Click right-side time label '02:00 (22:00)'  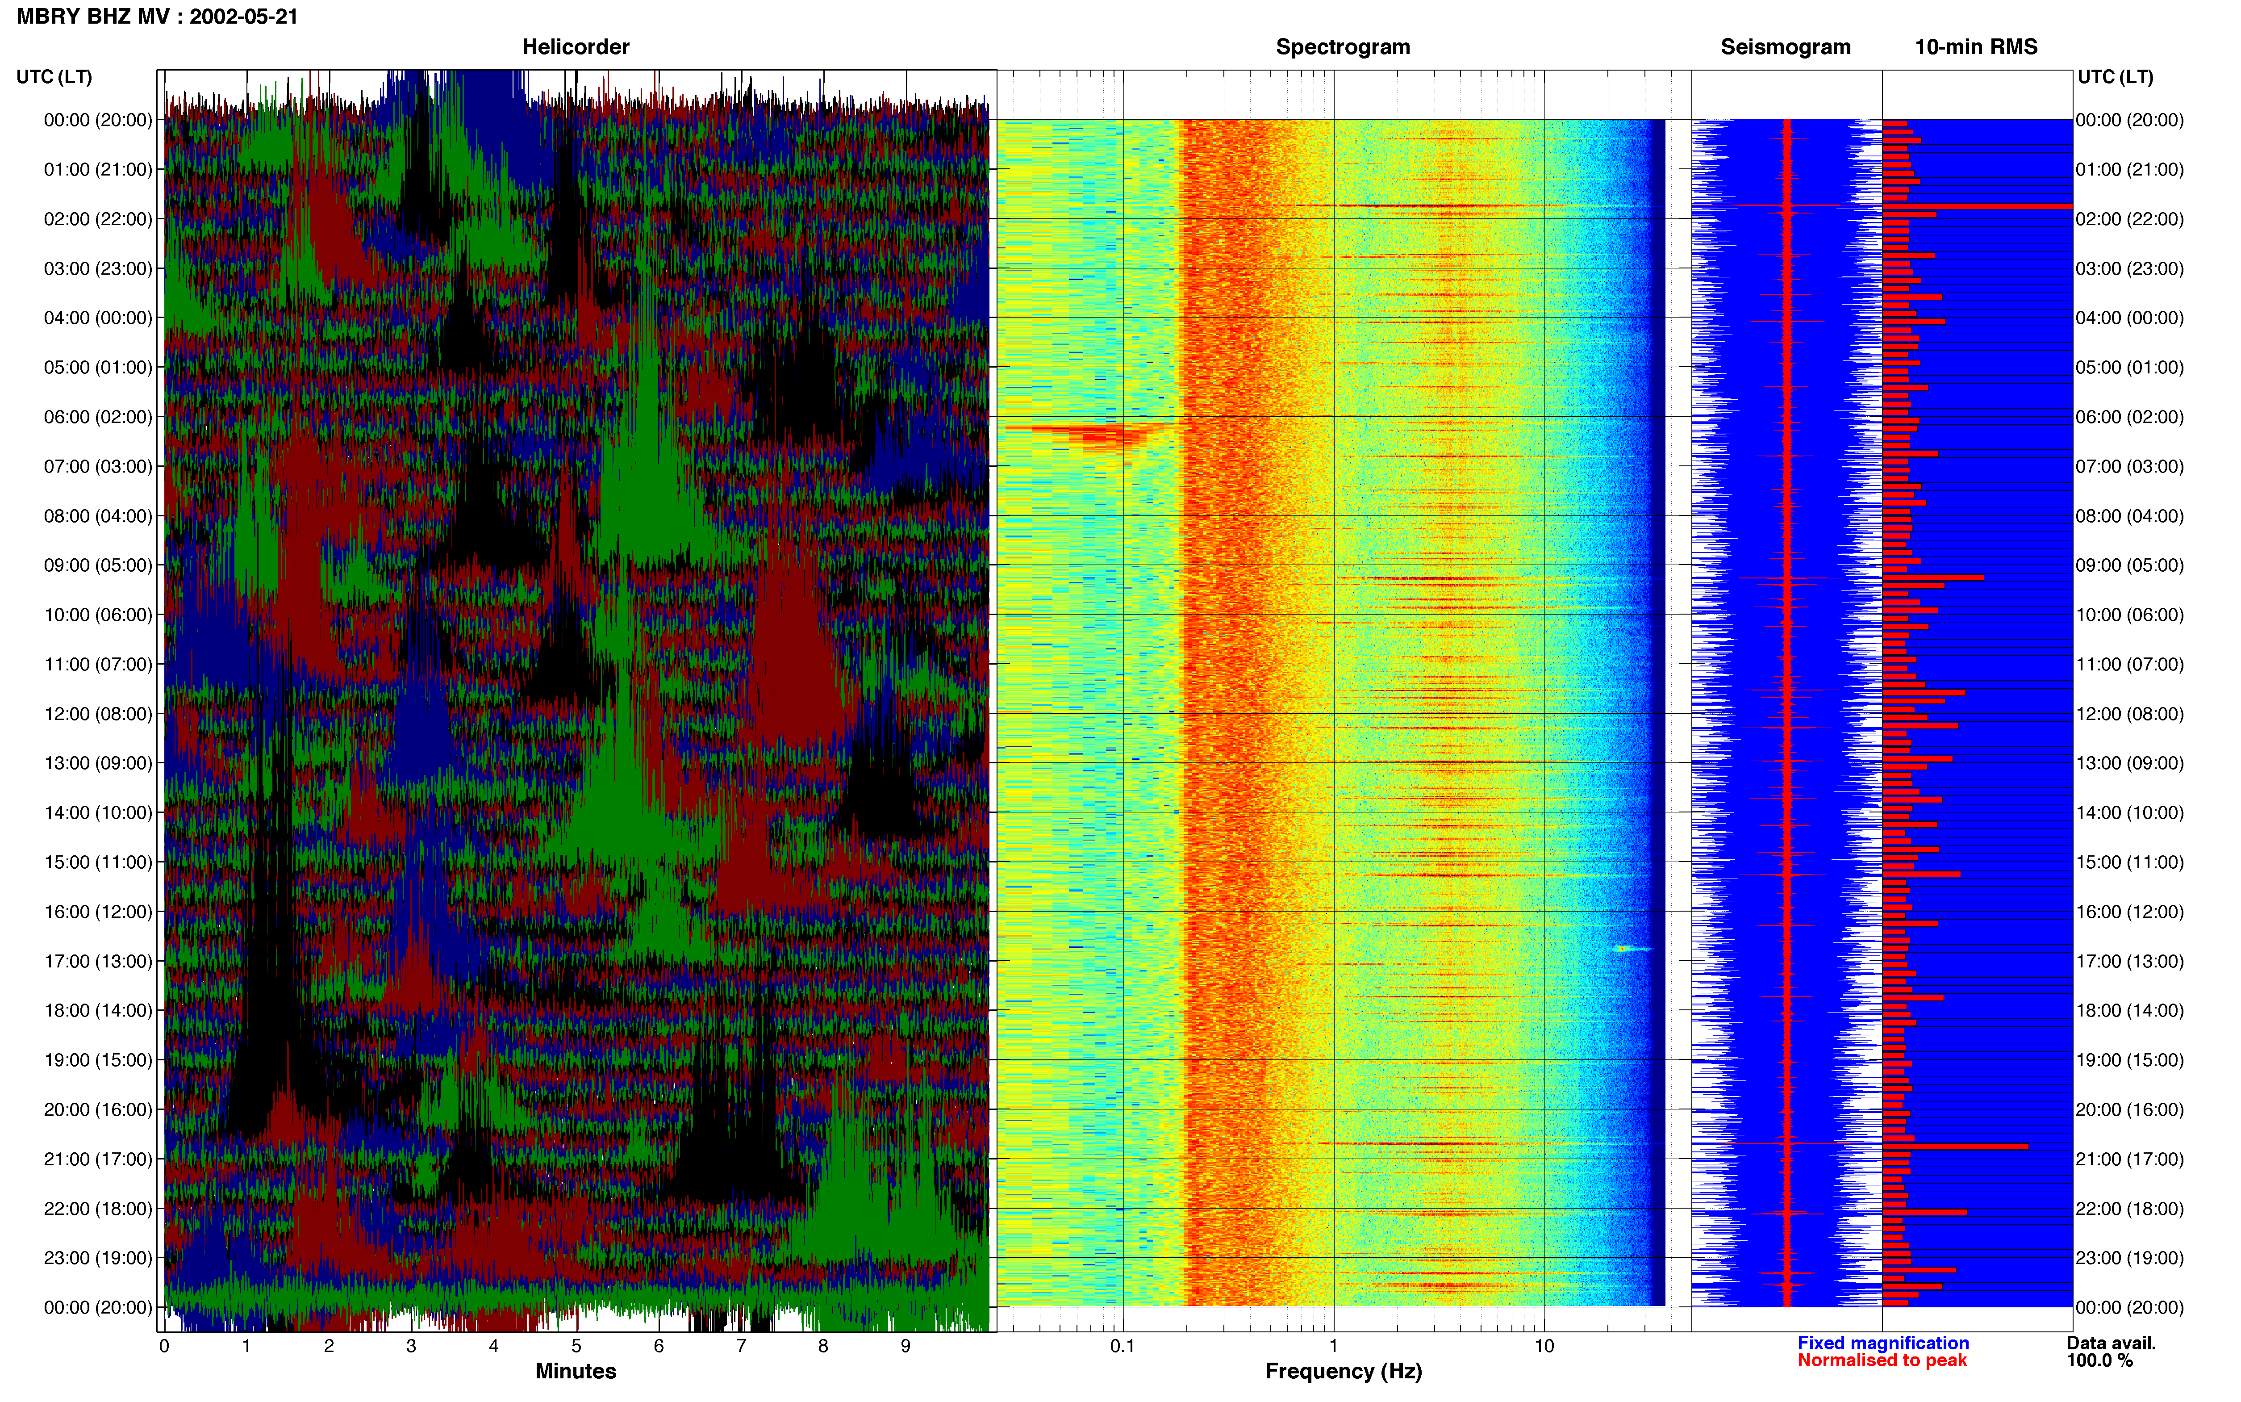2130,219
